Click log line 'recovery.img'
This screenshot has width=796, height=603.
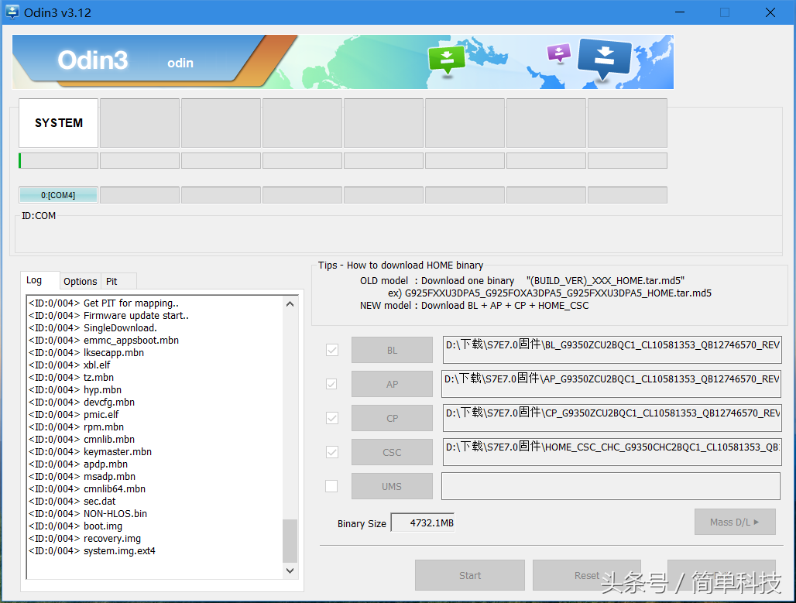84,538
